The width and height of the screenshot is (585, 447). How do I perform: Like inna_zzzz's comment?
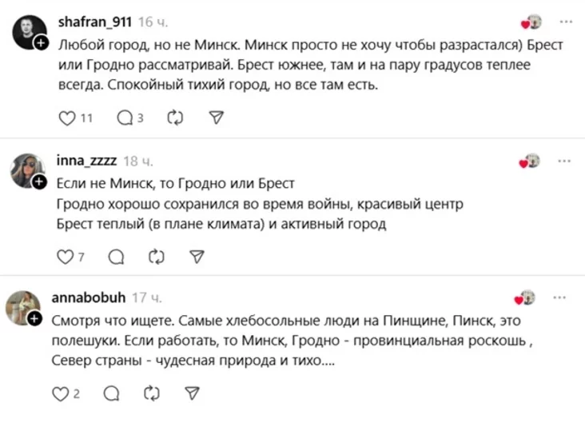click(x=66, y=257)
